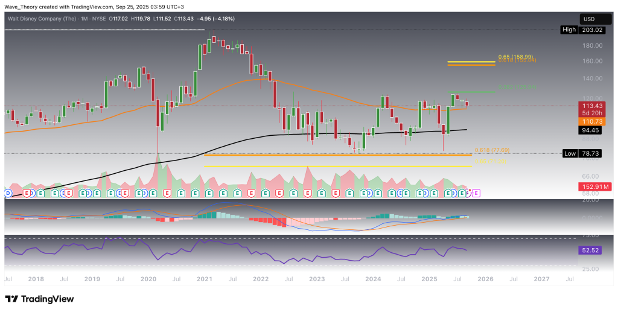
Task: Click the purple lightning event marker
Action: tap(469, 193)
